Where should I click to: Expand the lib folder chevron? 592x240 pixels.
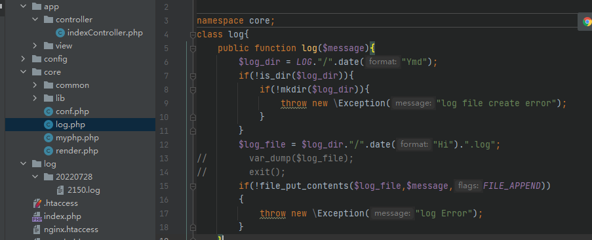tap(35, 98)
